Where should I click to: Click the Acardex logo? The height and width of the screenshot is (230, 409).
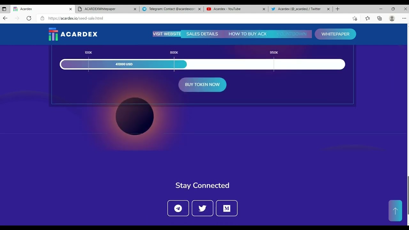[73, 34]
